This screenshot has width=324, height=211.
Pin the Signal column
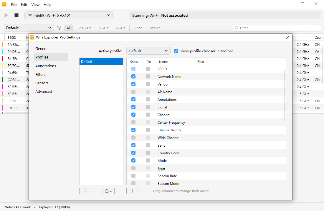click(148, 107)
